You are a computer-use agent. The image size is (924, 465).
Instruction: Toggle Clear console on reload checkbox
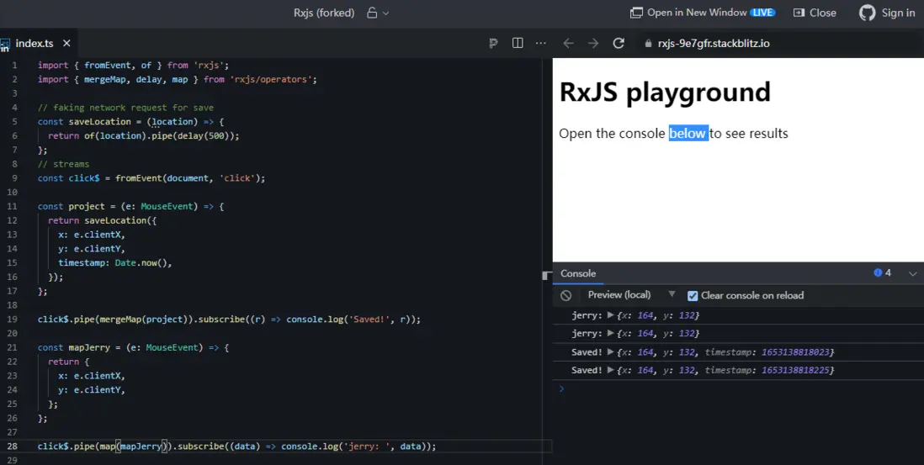693,295
